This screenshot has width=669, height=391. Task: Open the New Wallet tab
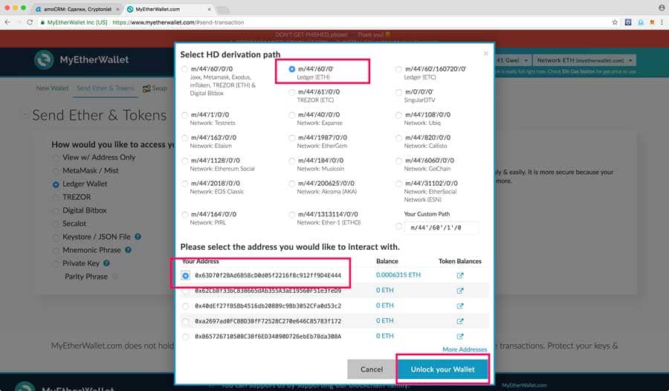[x=52, y=88]
